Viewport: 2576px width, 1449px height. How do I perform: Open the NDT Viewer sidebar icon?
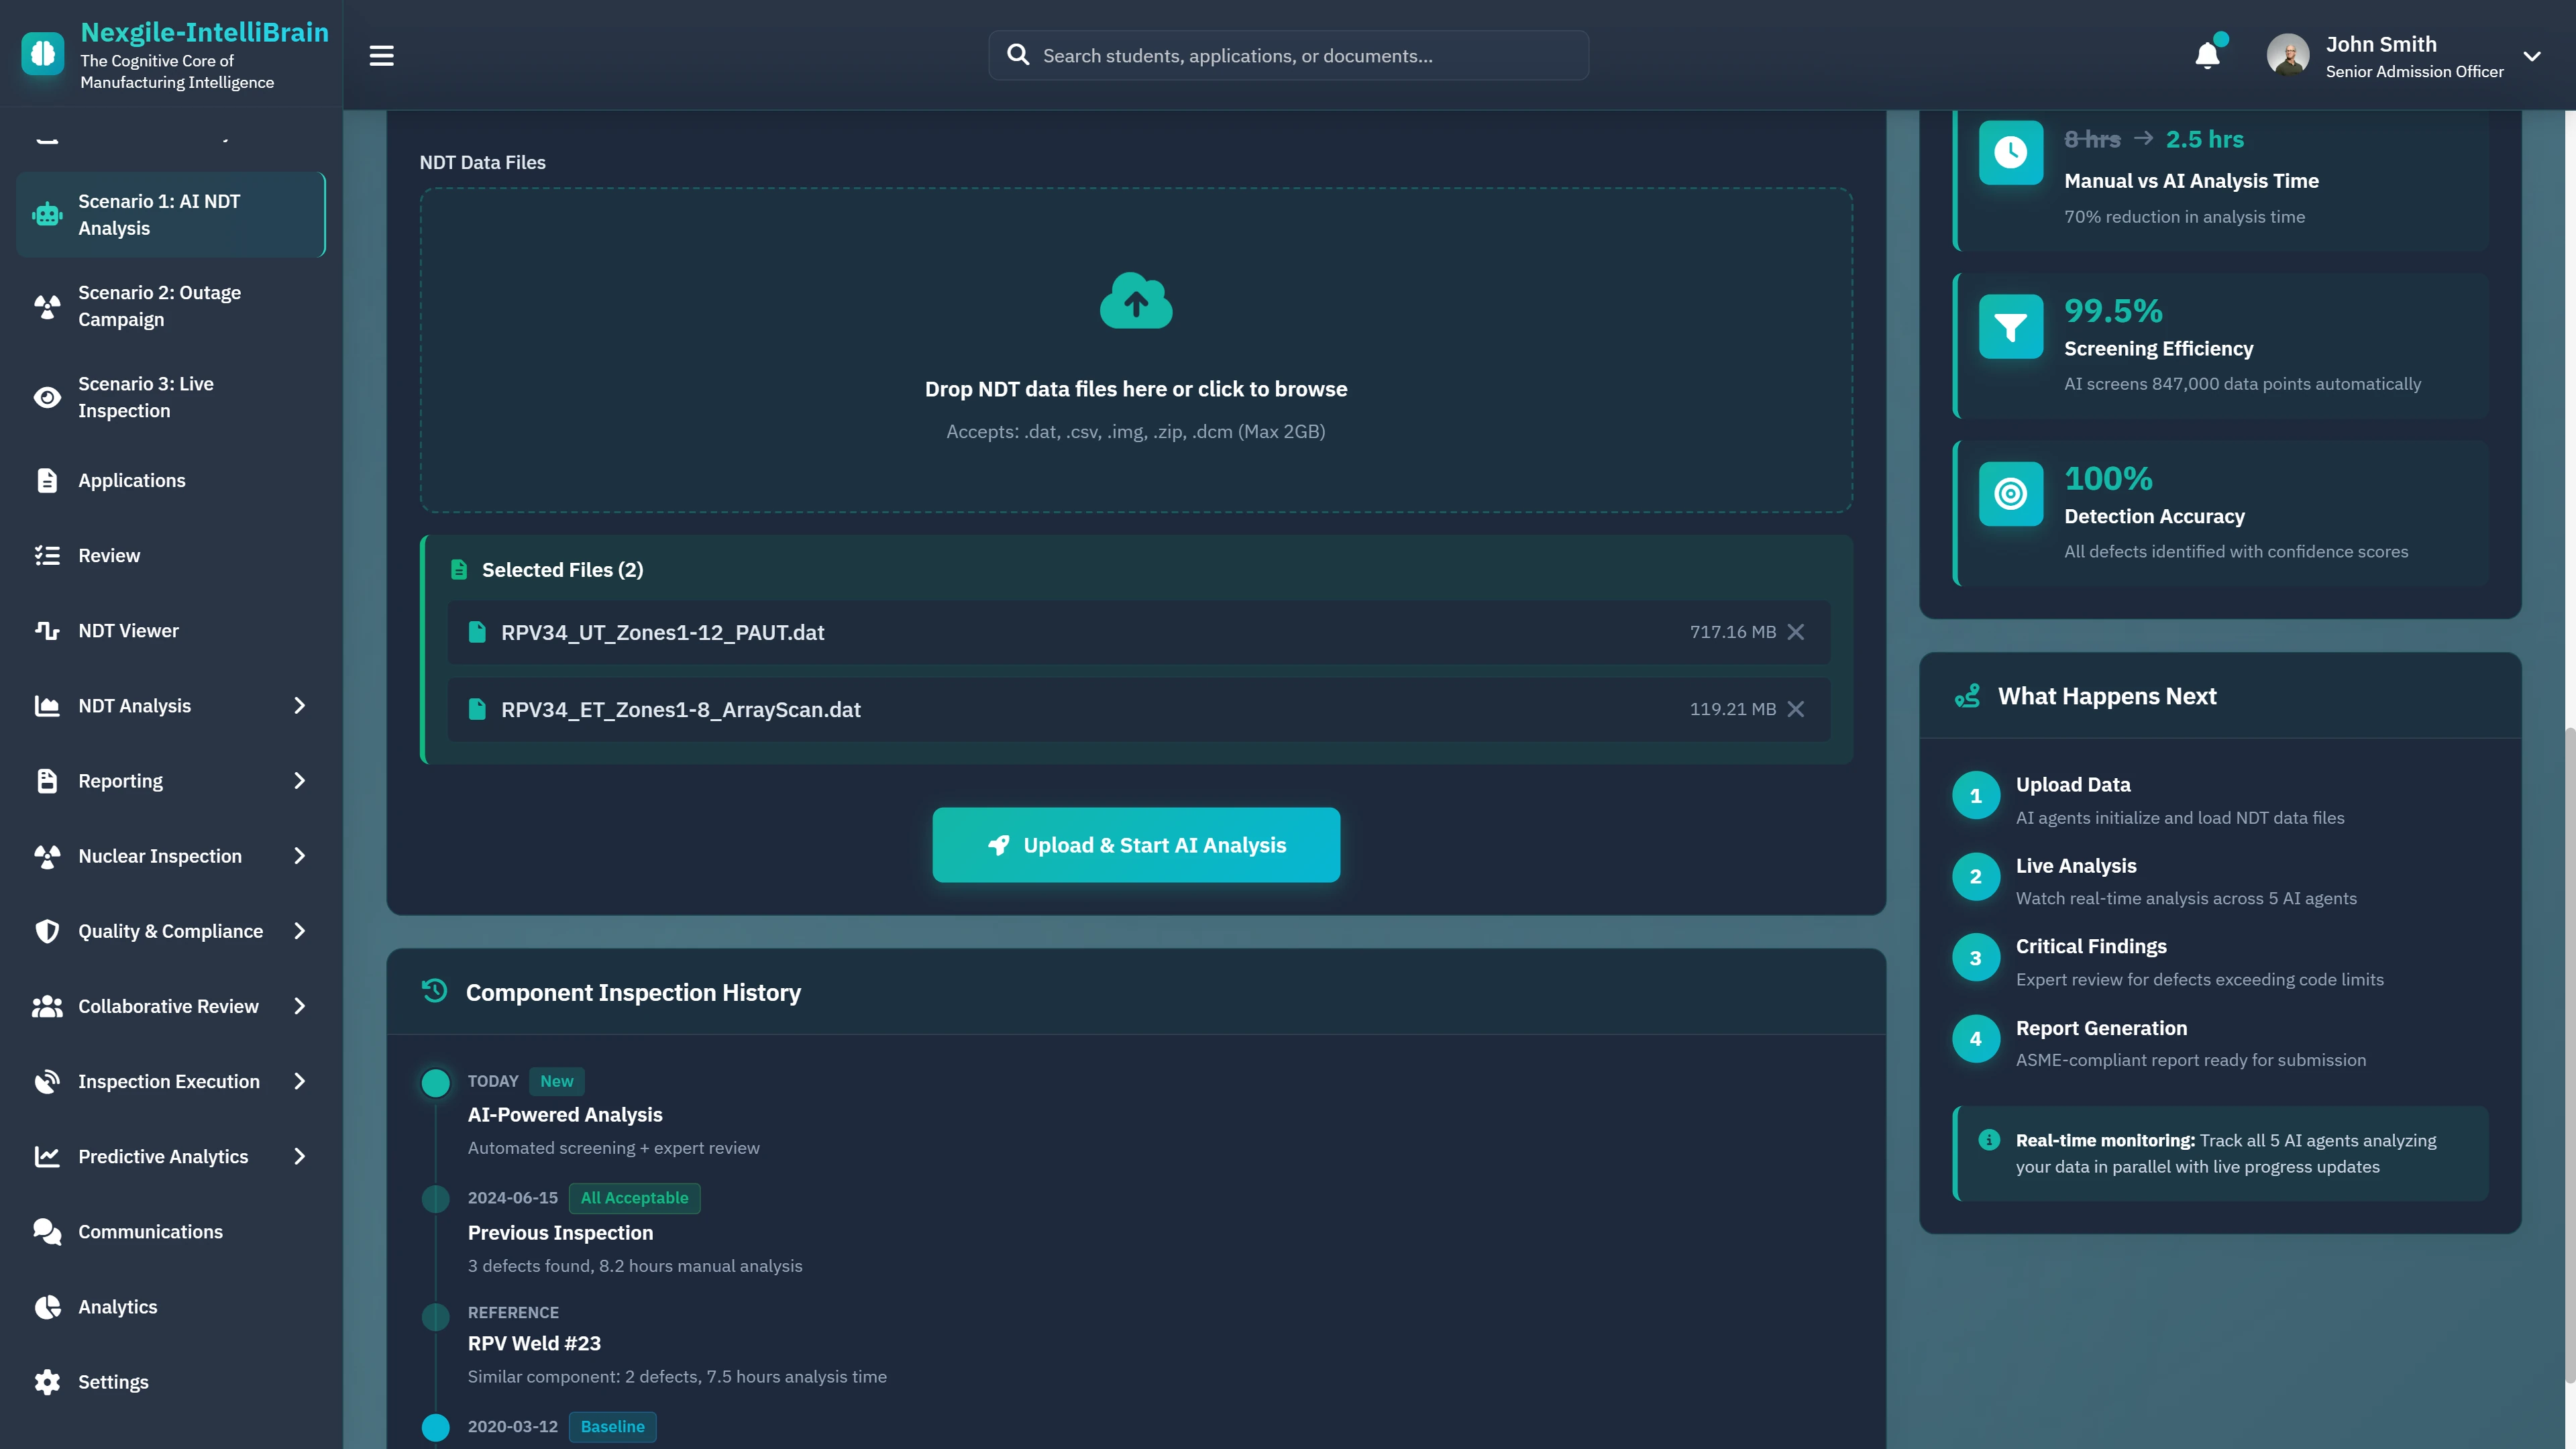pos(46,630)
